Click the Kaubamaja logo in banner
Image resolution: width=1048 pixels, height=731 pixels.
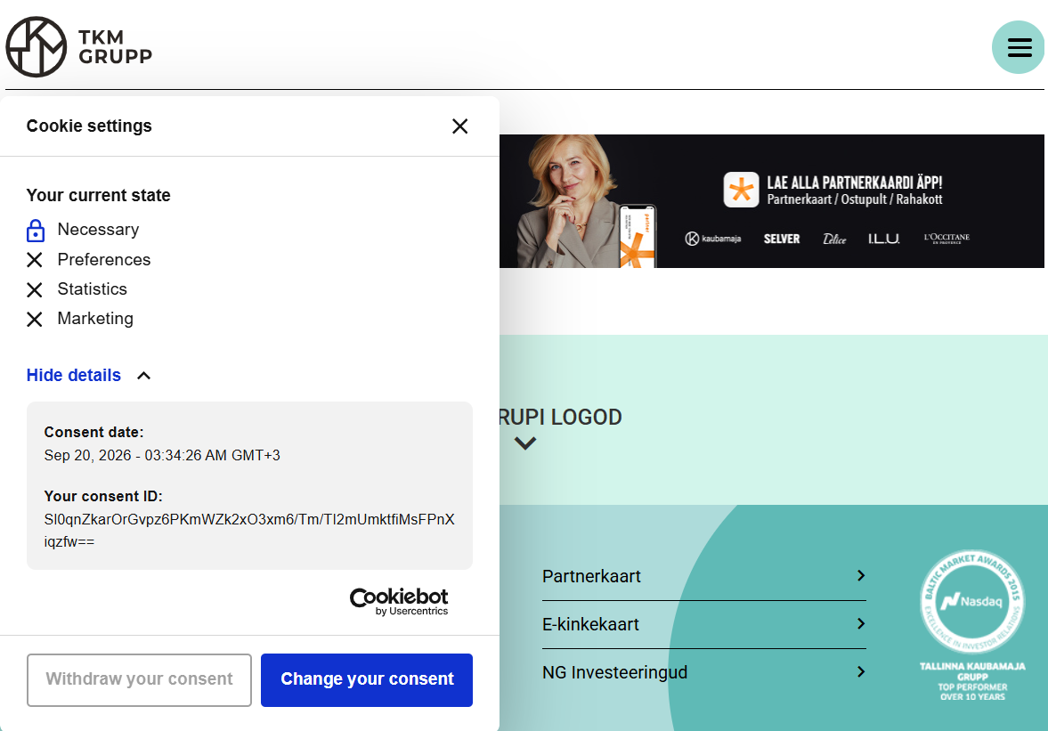[713, 239]
